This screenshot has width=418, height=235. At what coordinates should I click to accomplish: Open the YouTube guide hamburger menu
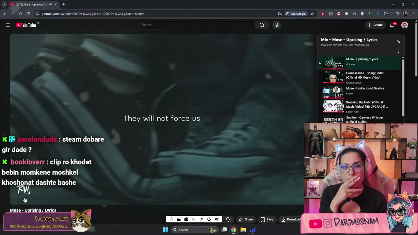point(8,25)
